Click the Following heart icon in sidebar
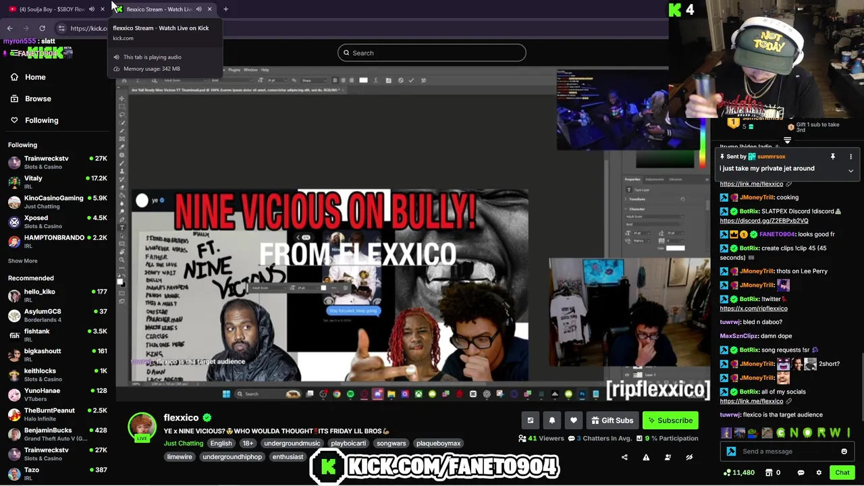864x486 pixels. point(14,120)
